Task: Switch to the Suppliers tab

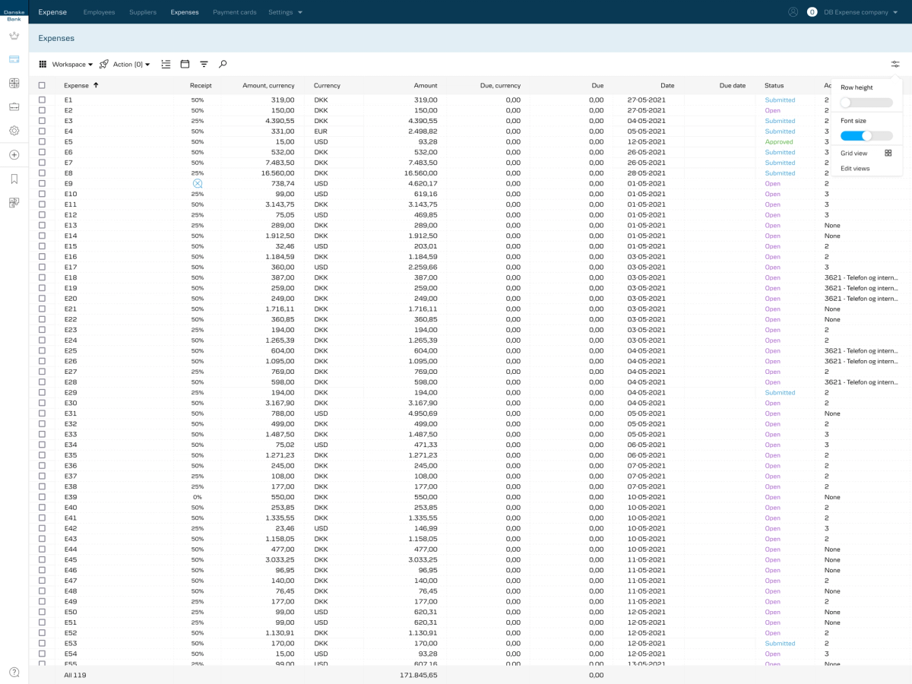Action: (x=143, y=12)
